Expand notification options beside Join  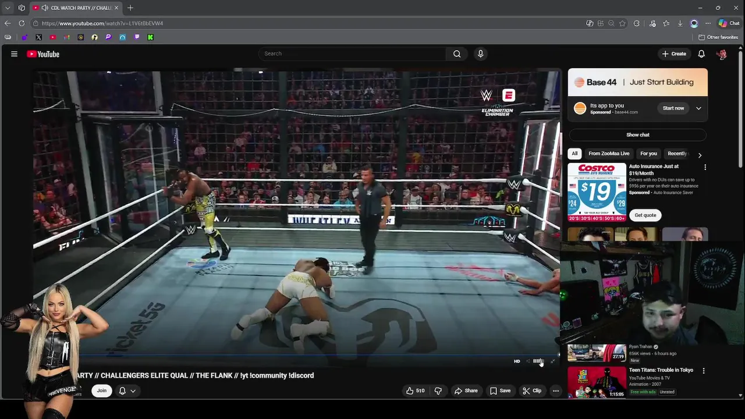click(x=127, y=390)
